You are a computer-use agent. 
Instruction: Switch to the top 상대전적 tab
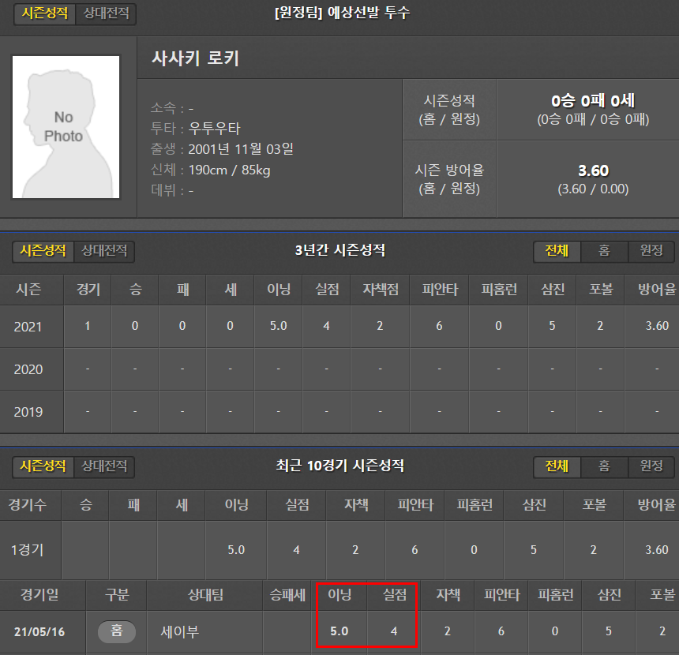pos(106,13)
